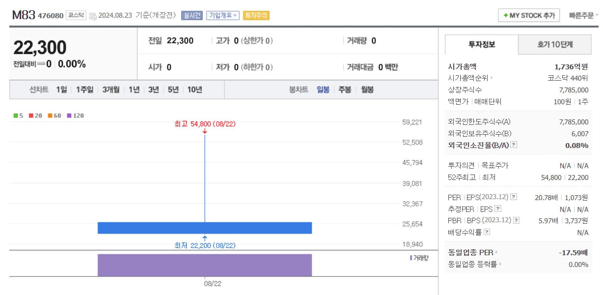The height and width of the screenshot is (295, 603).
Task: Click the 120-day moving average color swatch
Action: point(69,116)
